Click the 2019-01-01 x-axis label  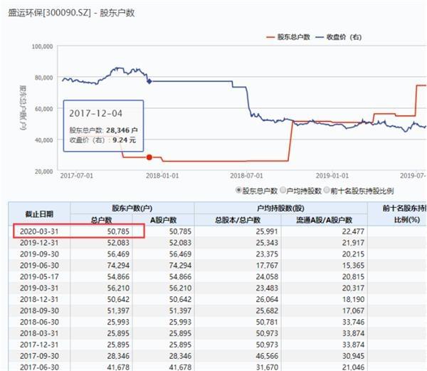tap(332, 175)
